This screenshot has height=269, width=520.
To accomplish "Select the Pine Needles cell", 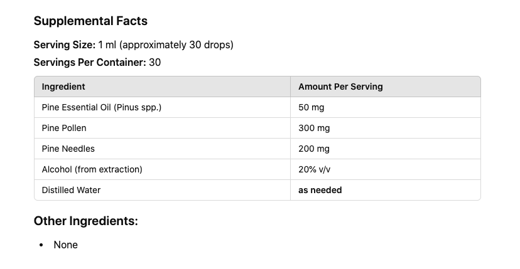I will pos(68,149).
